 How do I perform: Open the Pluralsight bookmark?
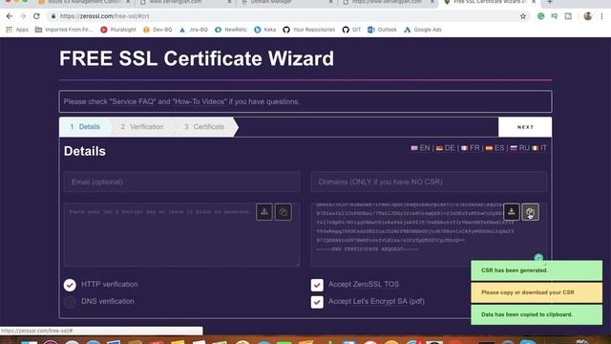pyautogui.click(x=118, y=30)
